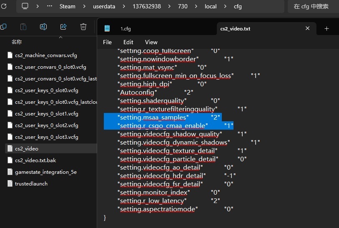Select file cs2_user_convars_0_slot0.vcfg

(51, 67)
